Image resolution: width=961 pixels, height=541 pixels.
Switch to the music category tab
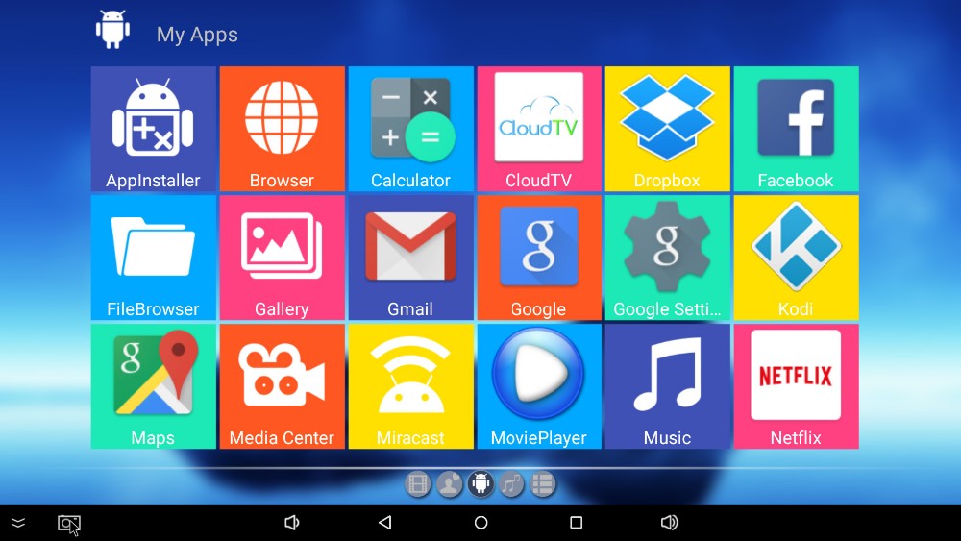point(511,484)
